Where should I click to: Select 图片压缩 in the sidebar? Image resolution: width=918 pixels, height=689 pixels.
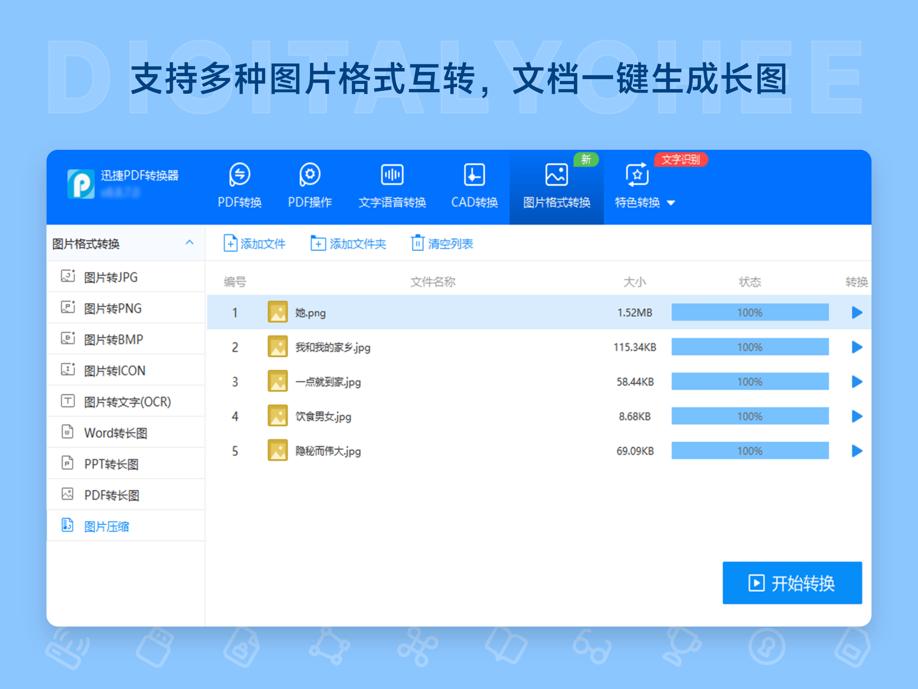[x=107, y=526]
